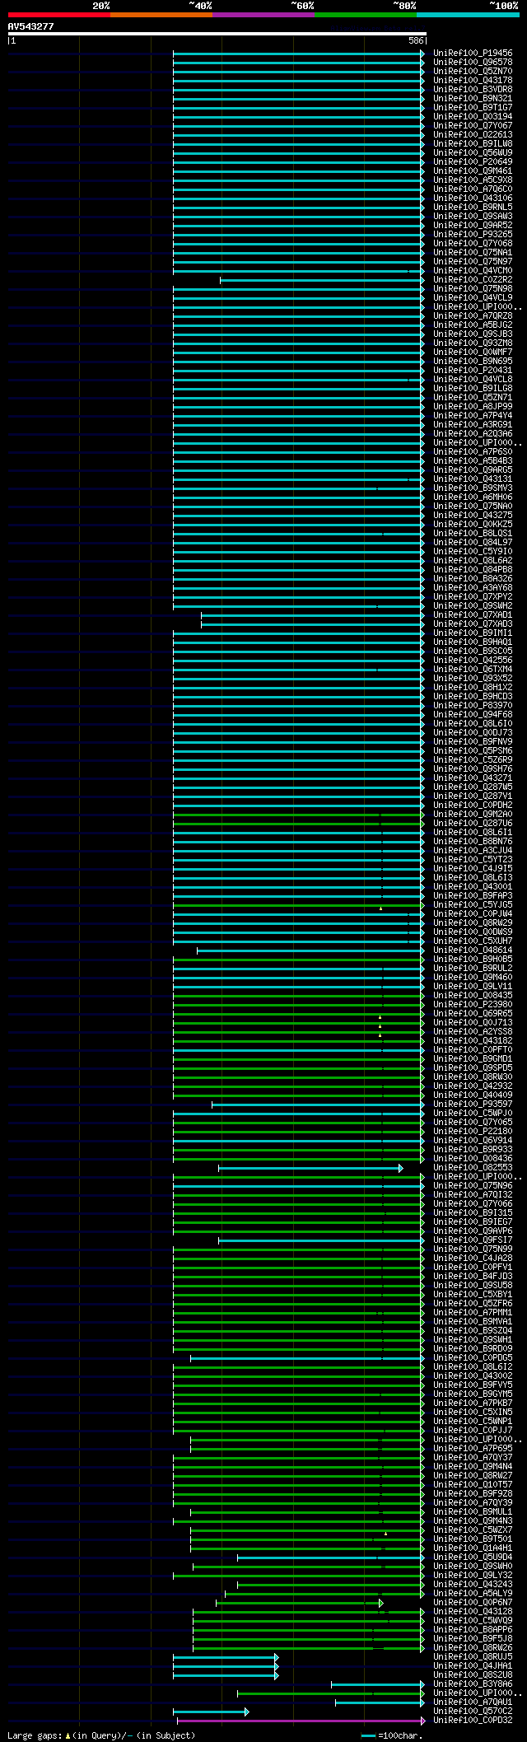Screen dimensions: 527x1742
Task: Click the query end position 586
Action: [x=416, y=40]
